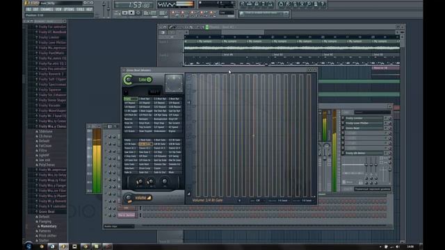This screenshot has width=445, height=250.
Task: Arm the transport Record button
Action: pyautogui.click(x=138, y=13)
